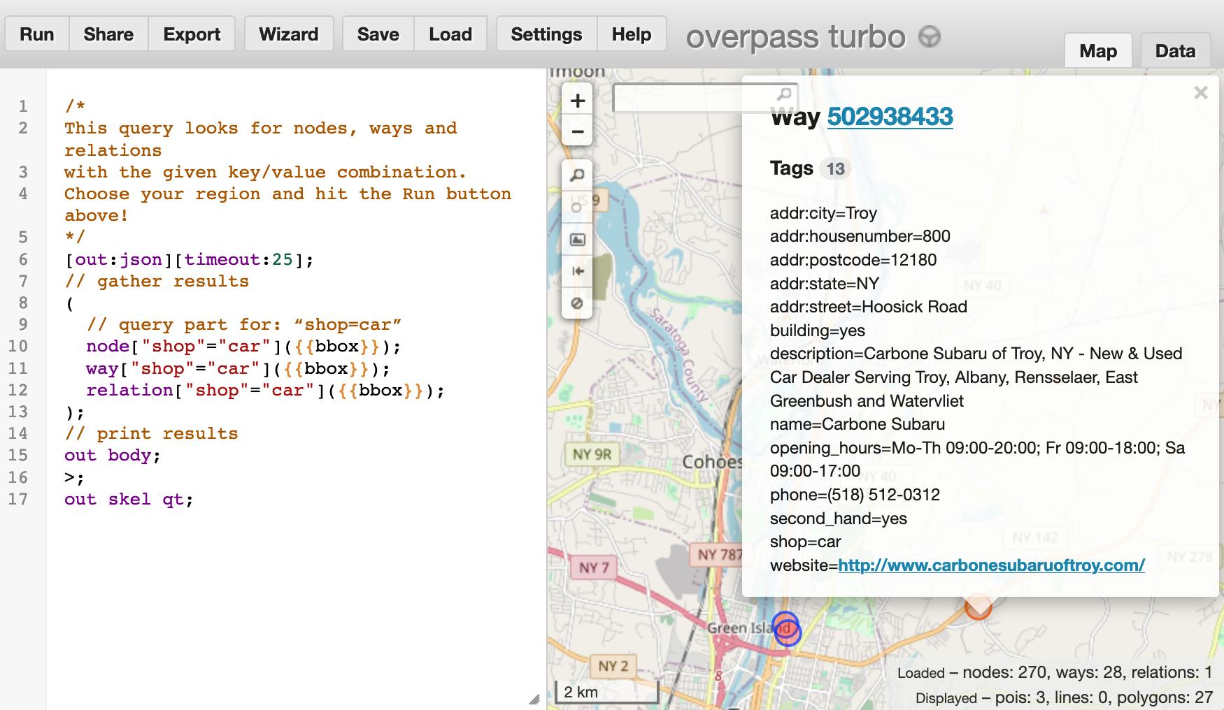1224x710 pixels.
Task: Click the 'name=Carbone Subaru' tag
Action: coord(857,424)
